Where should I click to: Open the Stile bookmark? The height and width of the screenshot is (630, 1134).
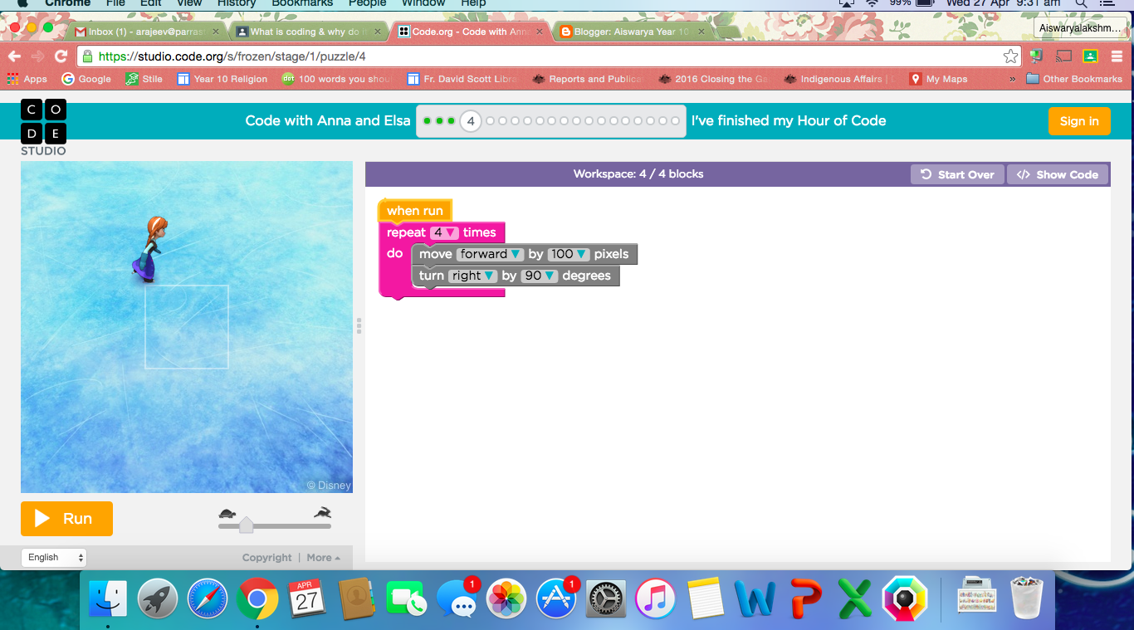pyautogui.click(x=144, y=79)
